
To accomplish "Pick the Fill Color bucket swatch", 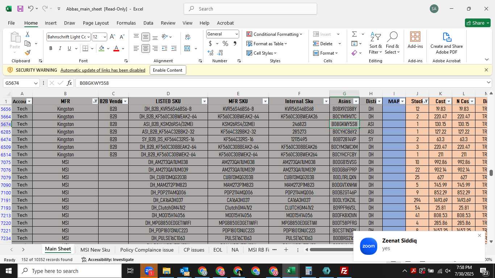I will click(x=101, y=49).
